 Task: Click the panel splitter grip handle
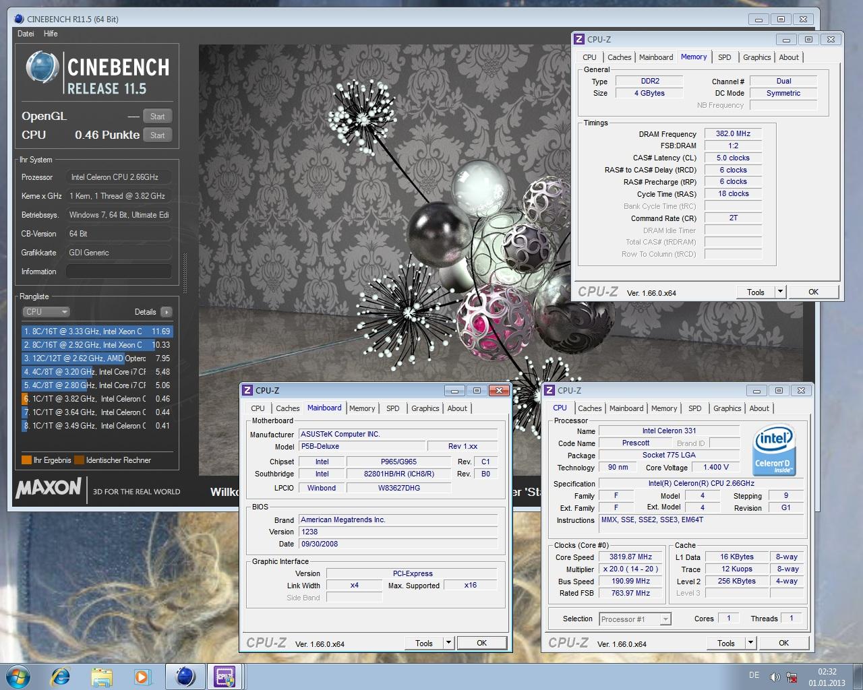pyautogui.click(x=185, y=273)
